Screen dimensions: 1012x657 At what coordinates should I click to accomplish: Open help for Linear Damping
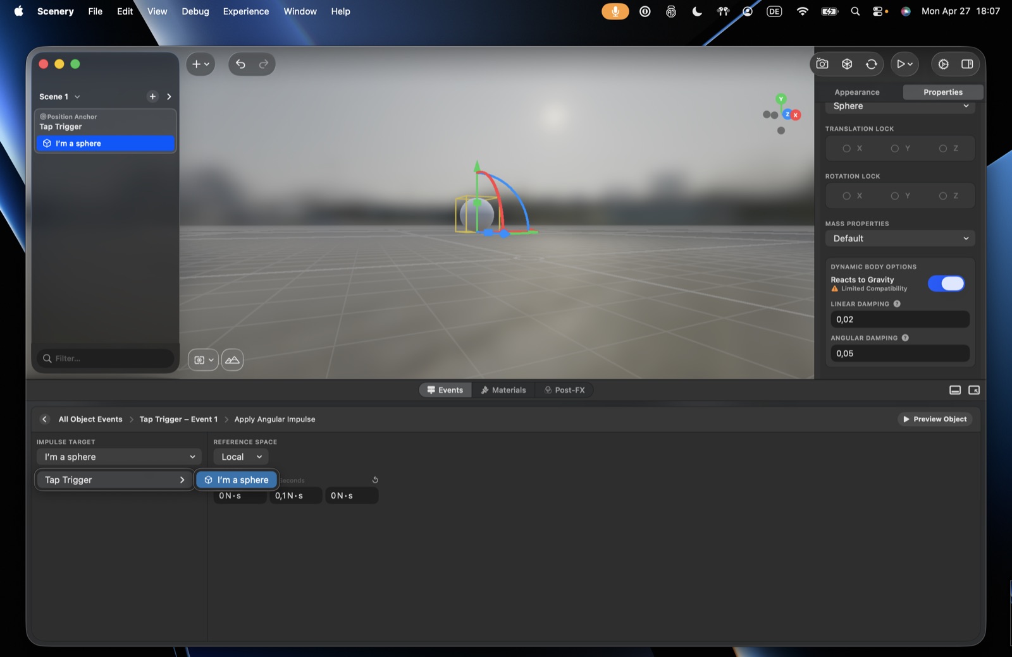[x=897, y=304]
